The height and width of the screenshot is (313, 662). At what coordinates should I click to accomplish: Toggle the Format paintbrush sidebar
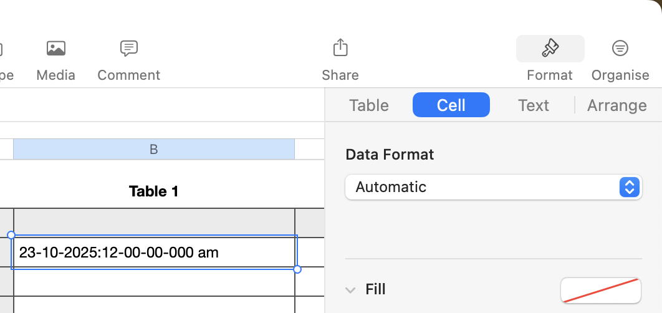tap(550, 49)
